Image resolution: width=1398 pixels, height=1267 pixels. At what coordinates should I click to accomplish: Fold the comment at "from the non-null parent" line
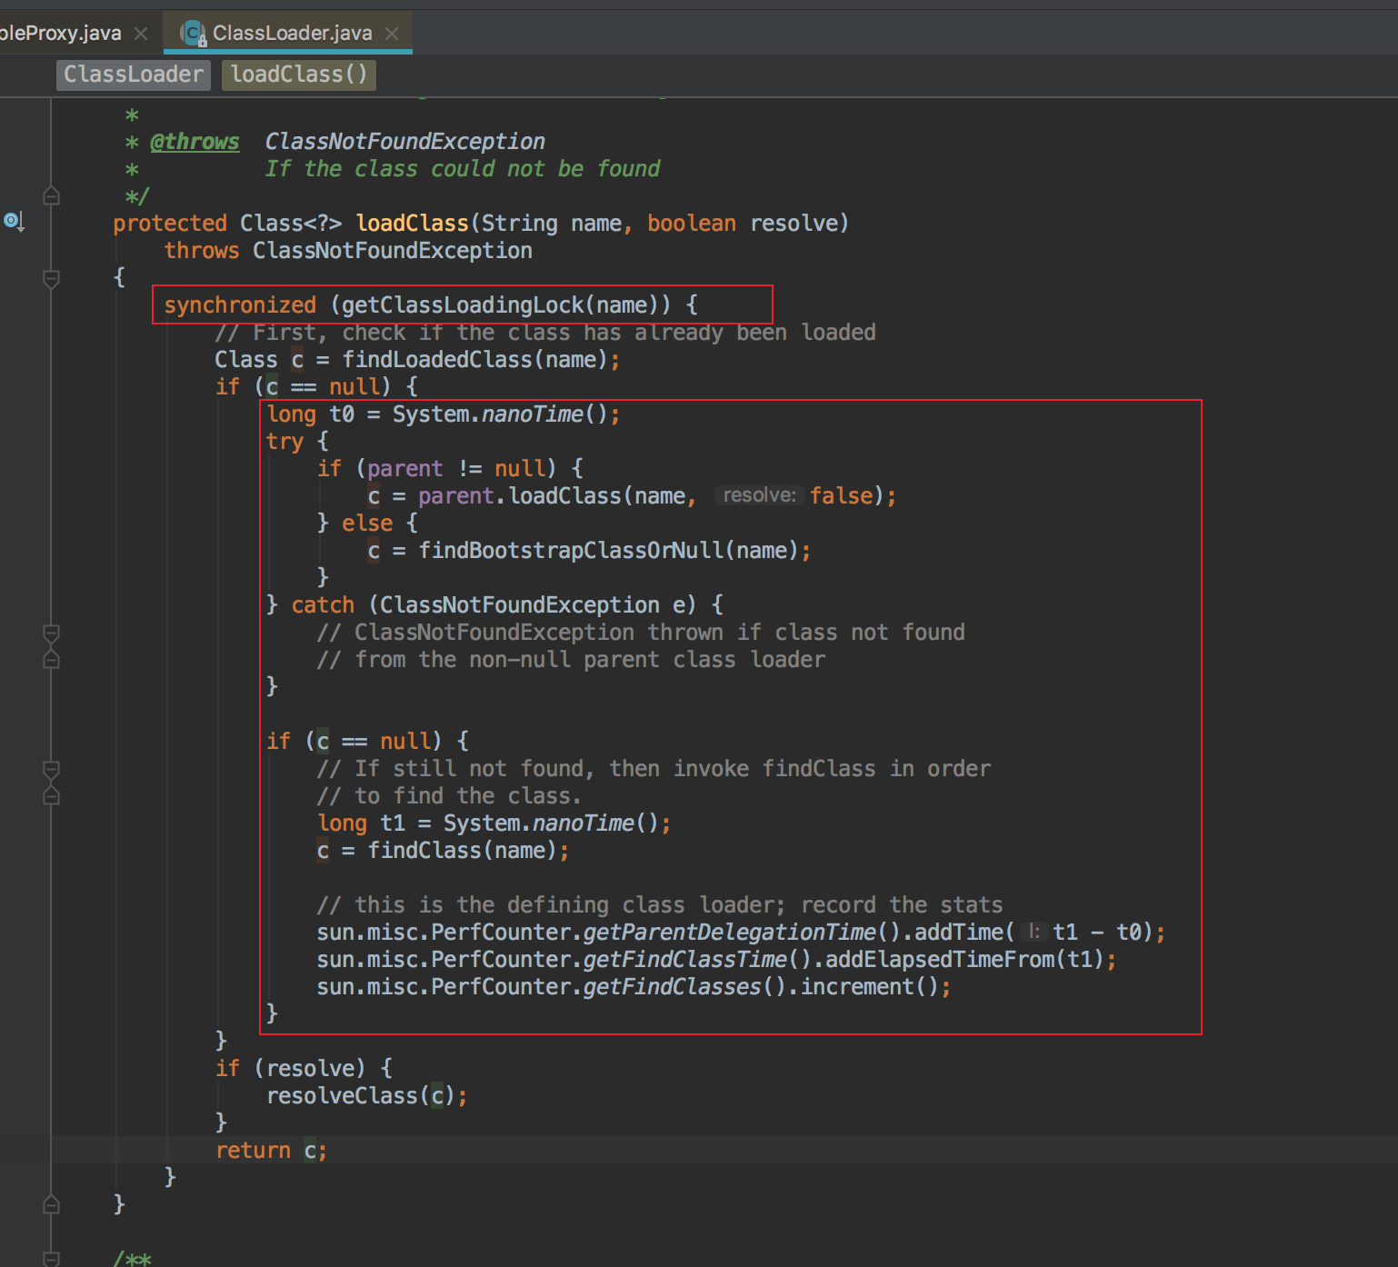pos(52,659)
